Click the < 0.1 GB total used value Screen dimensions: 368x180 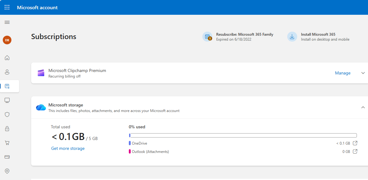click(x=68, y=137)
